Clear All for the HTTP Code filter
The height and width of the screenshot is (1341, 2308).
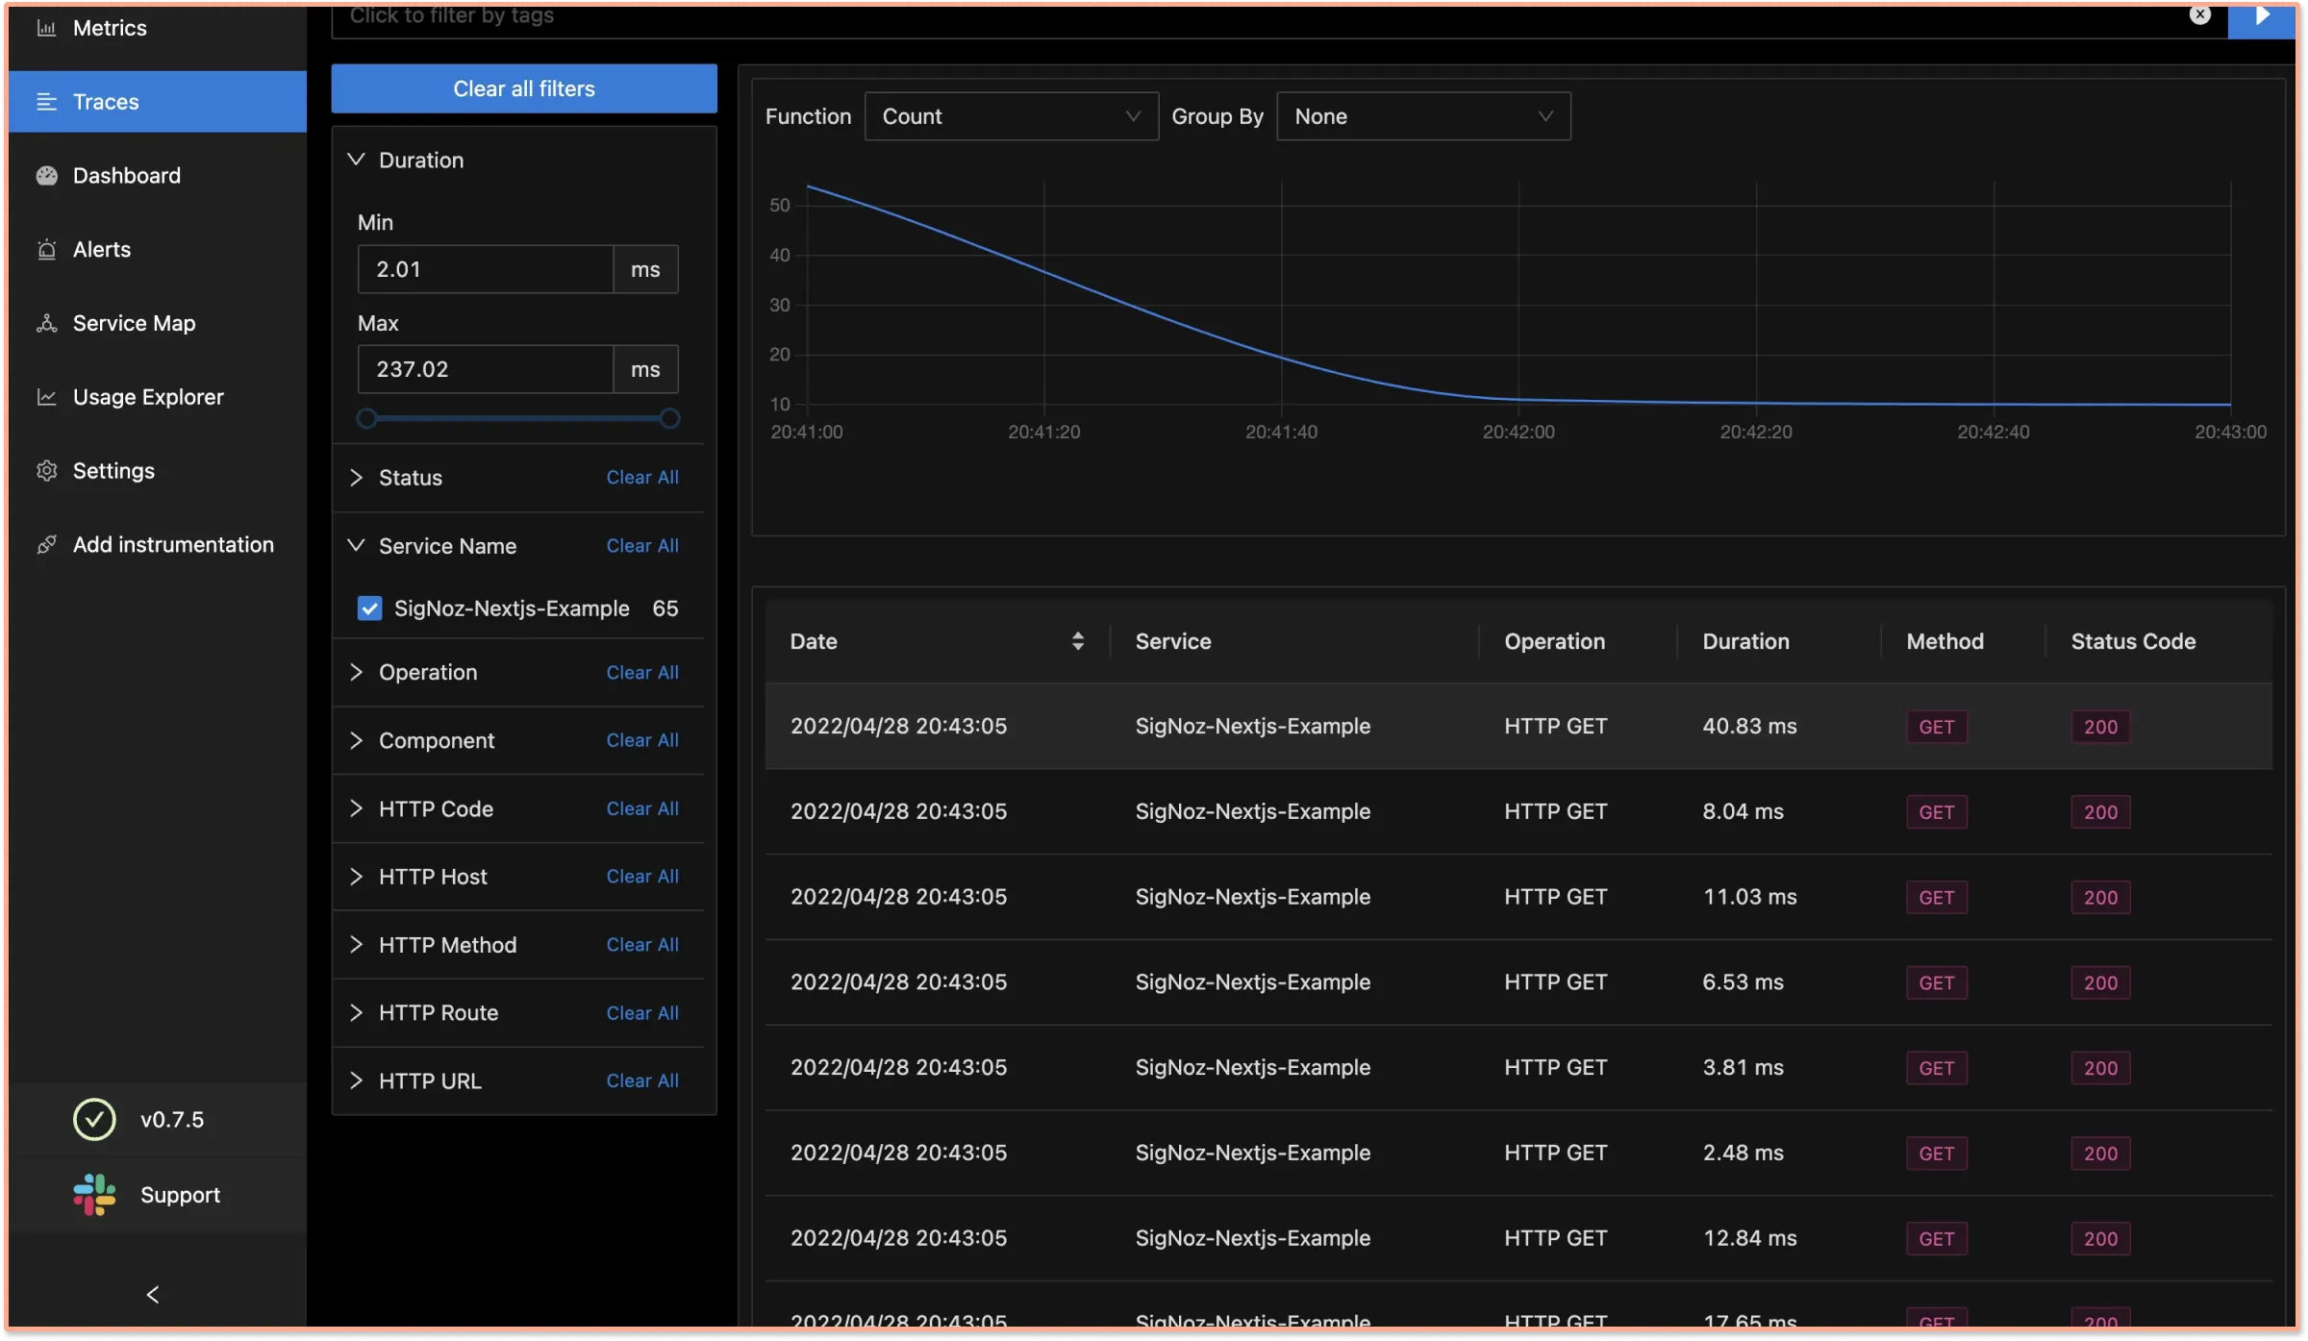point(642,808)
